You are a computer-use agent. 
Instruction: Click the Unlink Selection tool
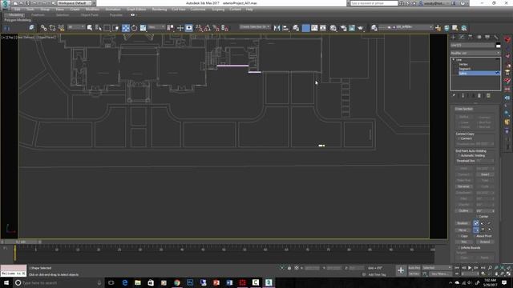pyautogui.click(x=52, y=28)
